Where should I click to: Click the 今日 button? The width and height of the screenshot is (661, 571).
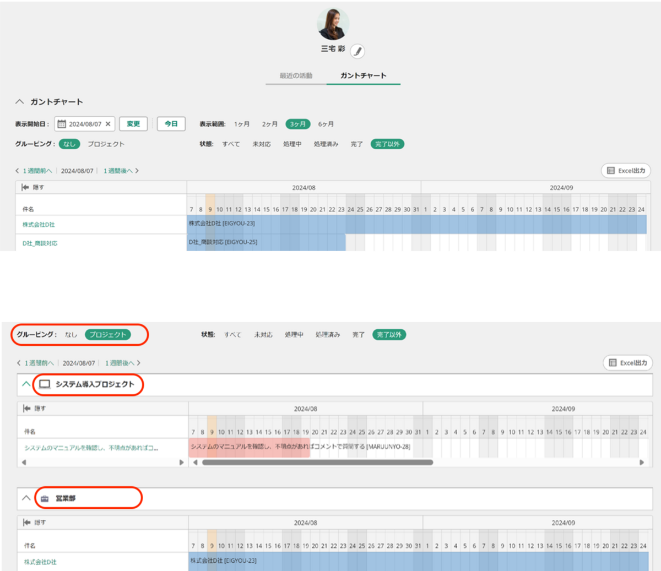(171, 124)
